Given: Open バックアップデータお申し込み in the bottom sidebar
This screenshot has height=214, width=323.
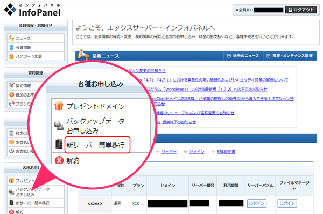Looking at the screenshot, I should 36,191.
